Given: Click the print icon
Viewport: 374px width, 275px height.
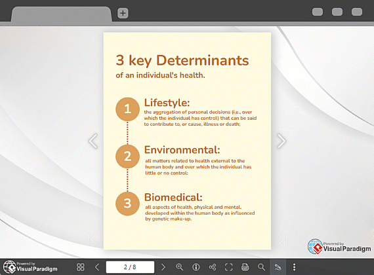Looking at the screenshot, I should coord(245,267).
